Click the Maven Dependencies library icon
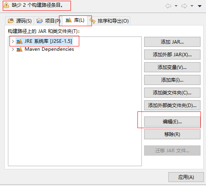Image resolution: width=206 pixels, height=186 pixels. tap(19, 50)
